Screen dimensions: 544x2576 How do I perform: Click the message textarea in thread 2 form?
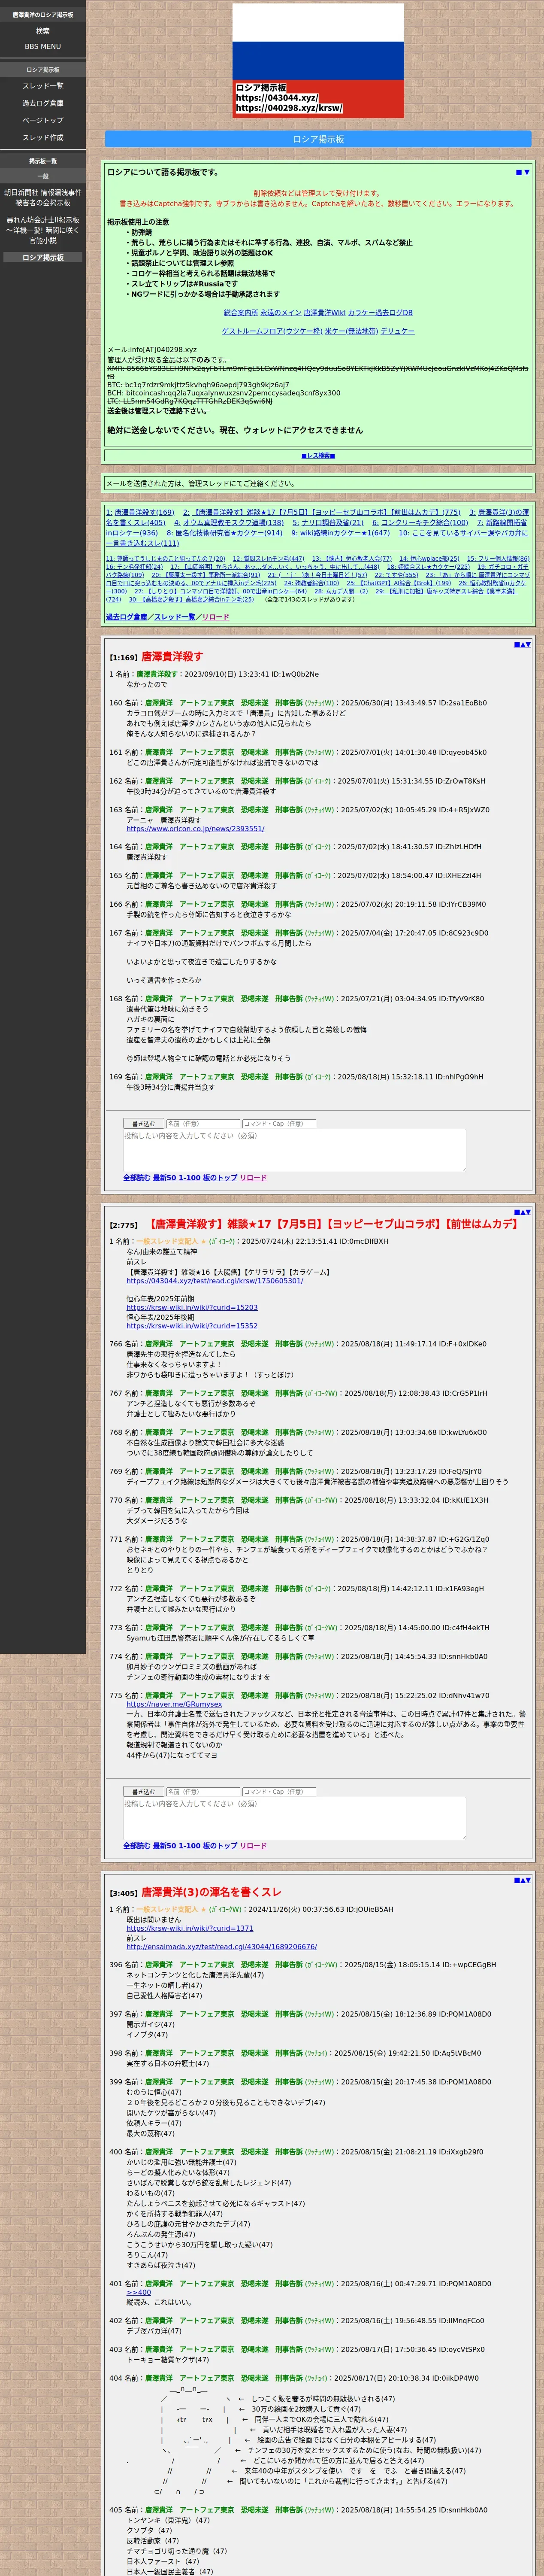pos(294,1818)
